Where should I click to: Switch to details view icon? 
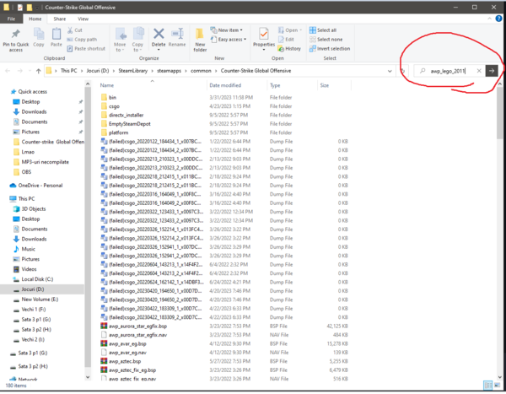[488, 385]
